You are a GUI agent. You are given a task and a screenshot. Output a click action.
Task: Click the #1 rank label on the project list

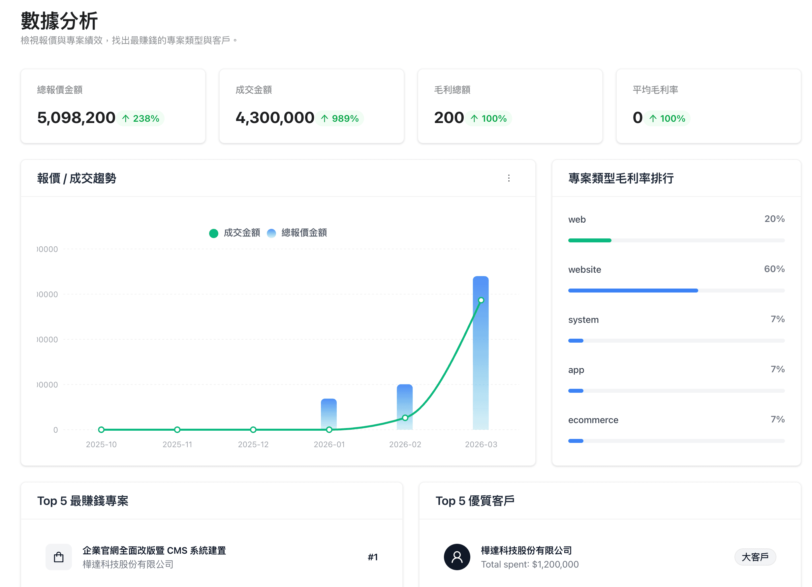373,557
